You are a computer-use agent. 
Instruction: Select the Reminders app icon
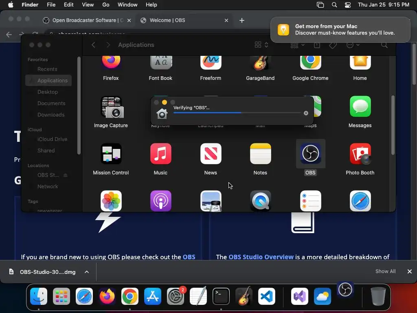coord(310,201)
